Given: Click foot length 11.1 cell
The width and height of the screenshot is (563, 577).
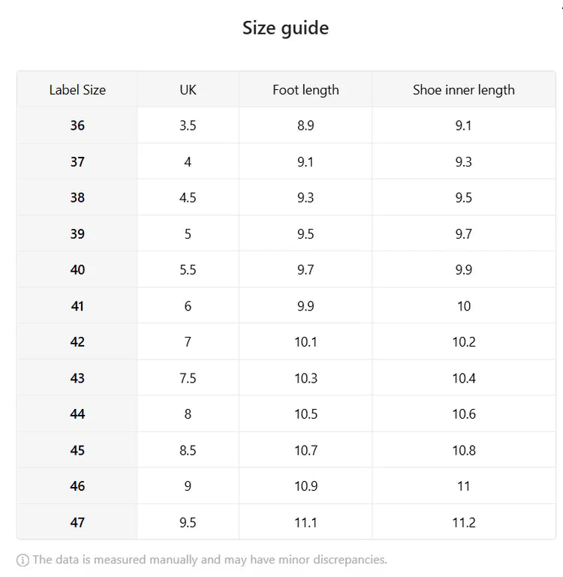Looking at the screenshot, I should click(306, 522).
